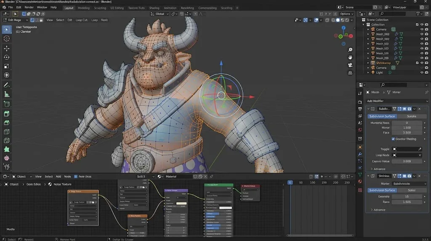This screenshot has width=431, height=241.
Task: Toggle the Shrinkwrap exclude checkbox in outliner
Action: coord(417,63)
